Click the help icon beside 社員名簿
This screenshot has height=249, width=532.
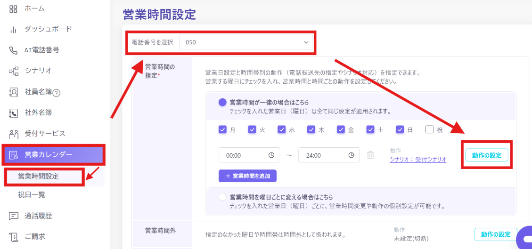click(x=57, y=92)
